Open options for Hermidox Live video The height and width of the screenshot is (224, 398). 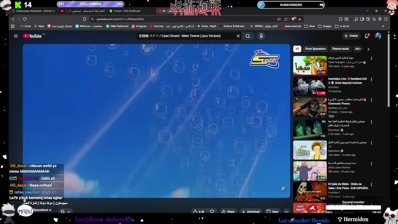pyautogui.click(x=371, y=79)
